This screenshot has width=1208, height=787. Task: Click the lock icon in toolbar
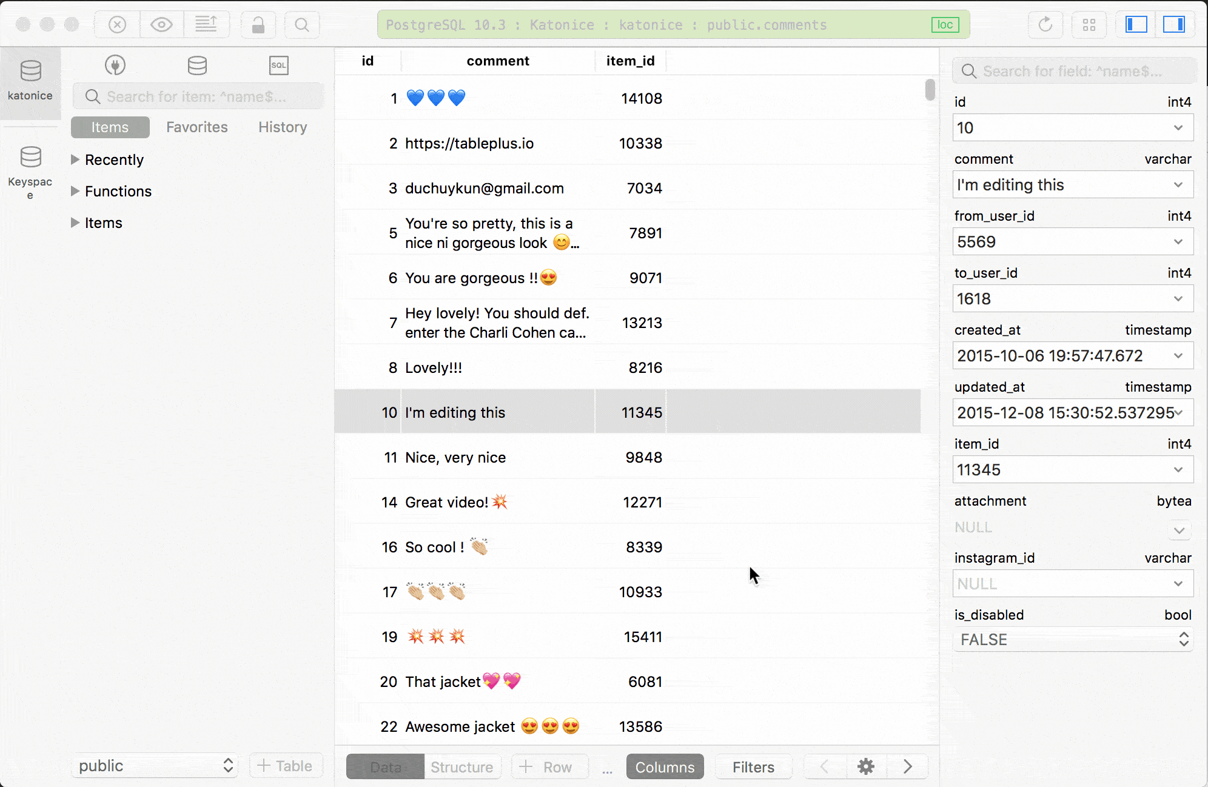point(258,25)
